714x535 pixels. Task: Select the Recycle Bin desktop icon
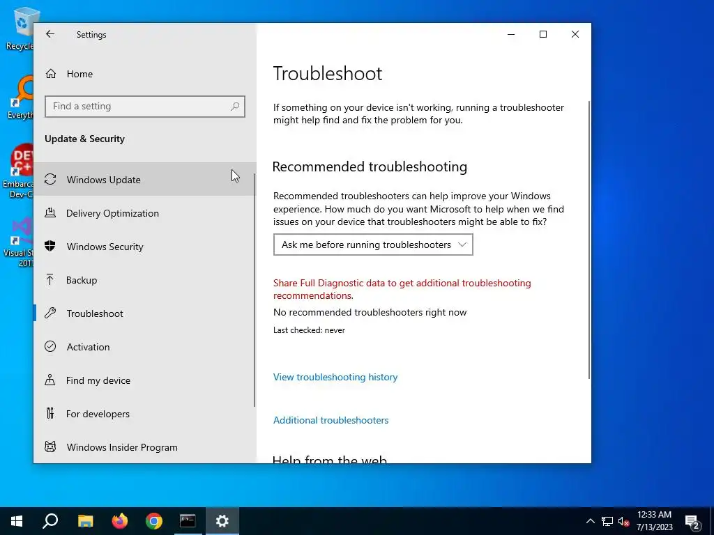(x=20, y=29)
